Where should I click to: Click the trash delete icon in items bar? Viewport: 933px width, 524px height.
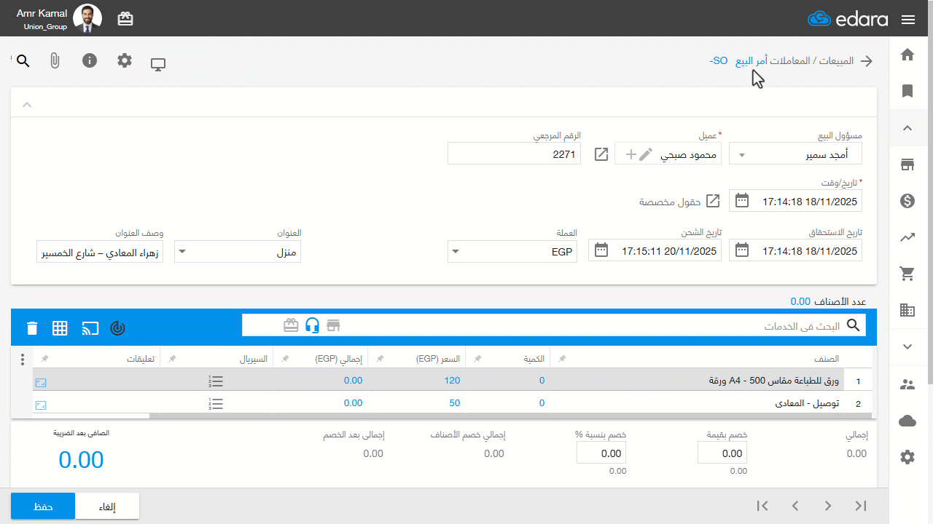click(x=32, y=328)
